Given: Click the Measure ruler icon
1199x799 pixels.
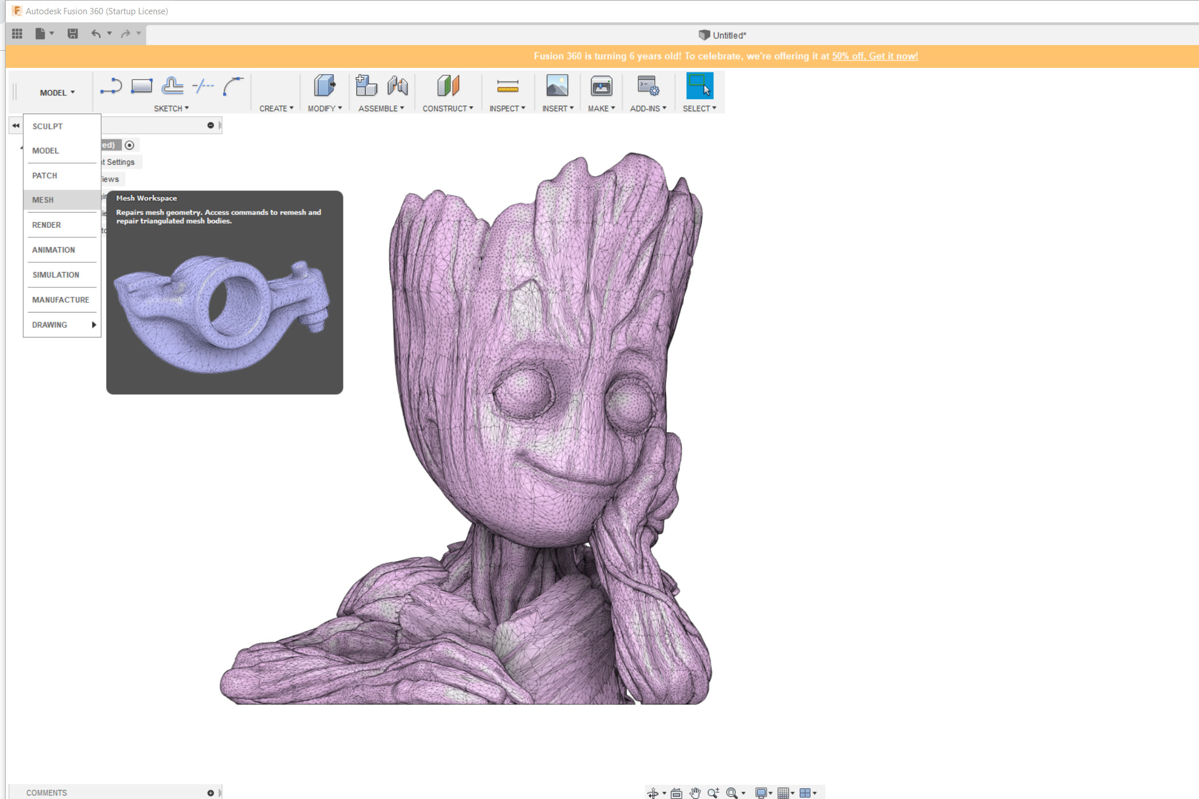Looking at the screenshot, I should pos(507,86).
